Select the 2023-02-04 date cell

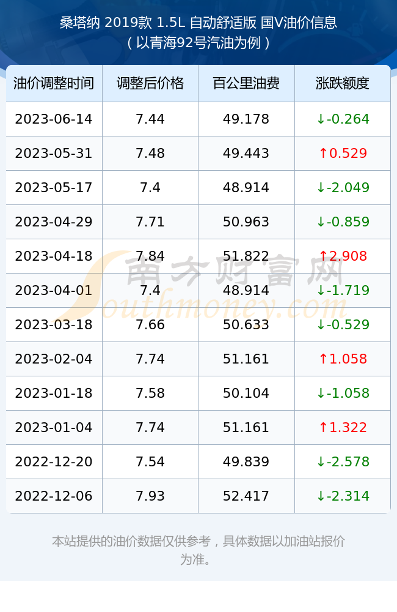[x=54, y=359]
